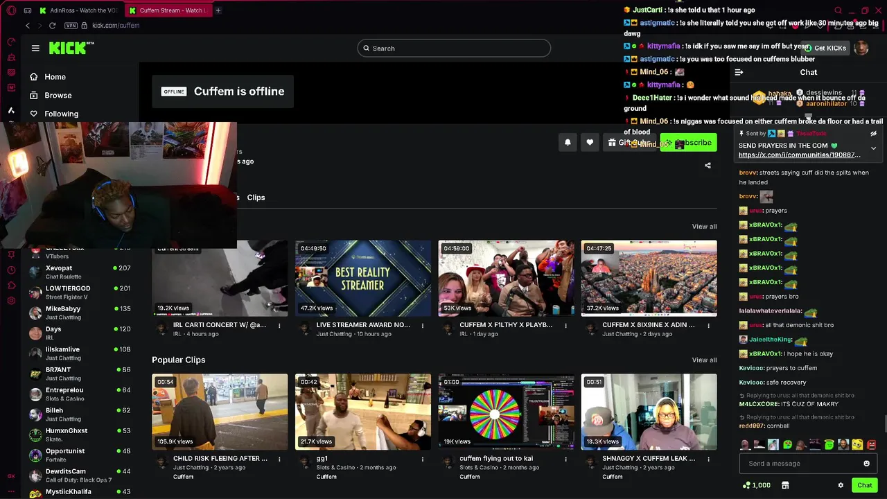Click the OFFLINE status badge
The width and height of the screenshot is (887, 499).
tap(174, 91)
